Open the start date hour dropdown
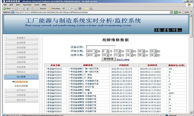 [x=131, y=51]
